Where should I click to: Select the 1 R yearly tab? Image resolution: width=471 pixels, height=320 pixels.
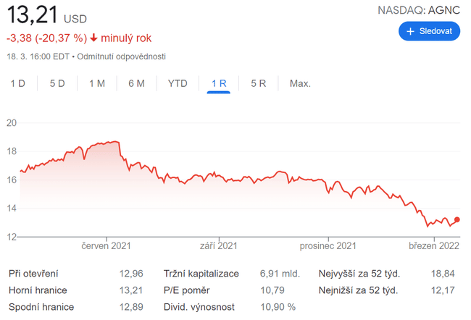(219, 83)
